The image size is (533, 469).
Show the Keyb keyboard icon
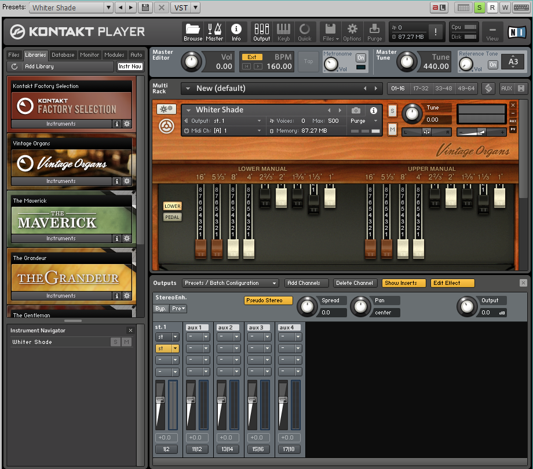click(283, 32)
